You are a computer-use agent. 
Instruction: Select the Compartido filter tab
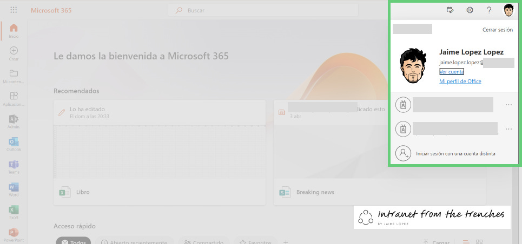[x=204, y=242]
